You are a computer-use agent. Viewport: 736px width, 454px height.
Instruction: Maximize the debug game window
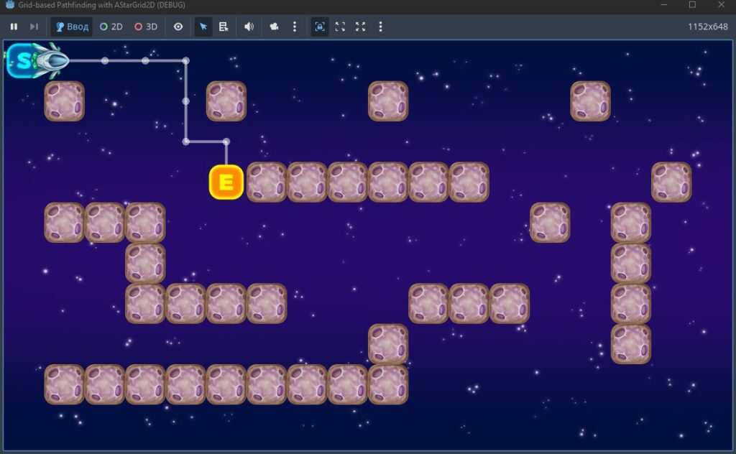(692, 5)
